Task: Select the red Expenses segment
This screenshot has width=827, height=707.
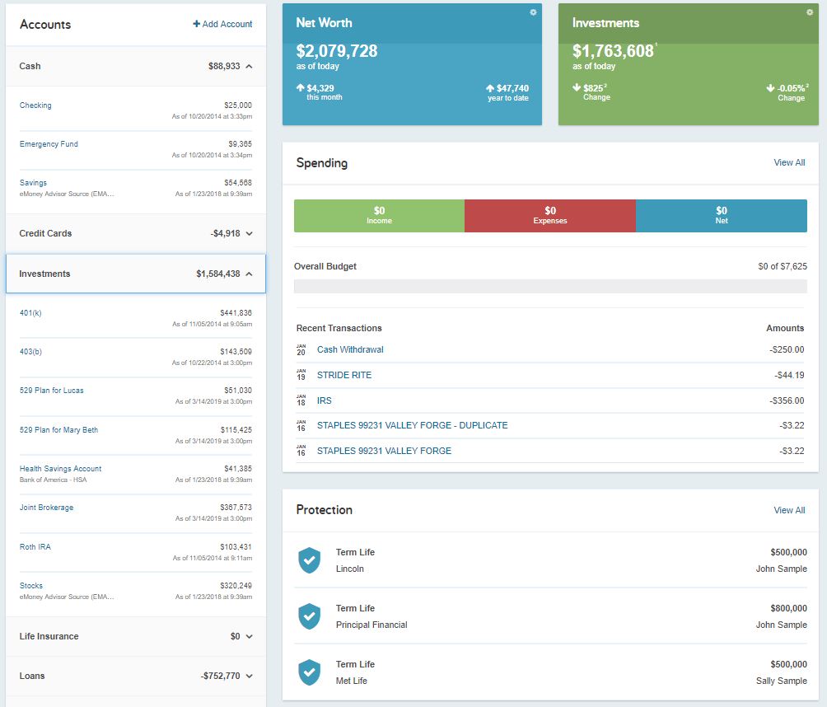Action: pyautogui.click(x=550, y=215)
